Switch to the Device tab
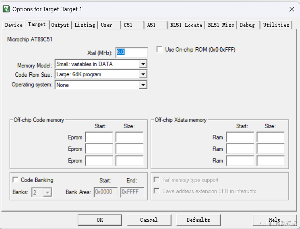 pyautogui.click(x=14, y=25)
